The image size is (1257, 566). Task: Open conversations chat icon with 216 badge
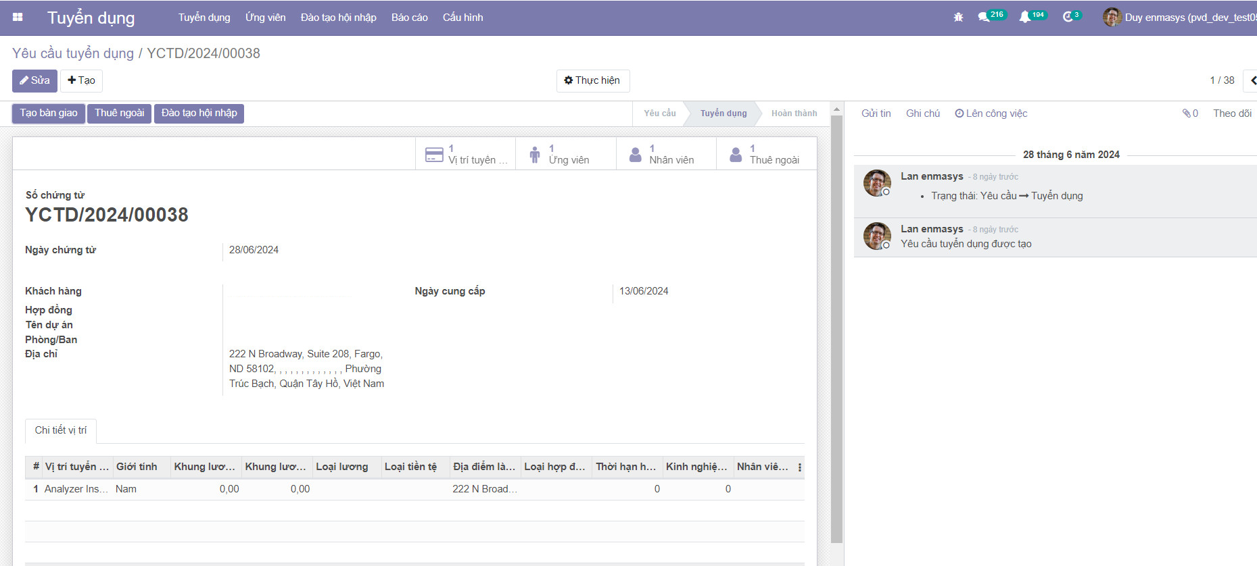(984, 18)
